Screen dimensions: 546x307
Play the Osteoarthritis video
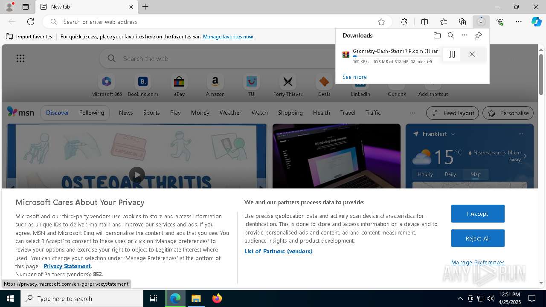point(137,175)
